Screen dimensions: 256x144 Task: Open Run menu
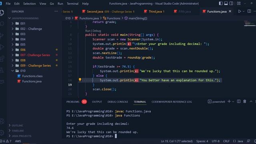click(60, 4)
